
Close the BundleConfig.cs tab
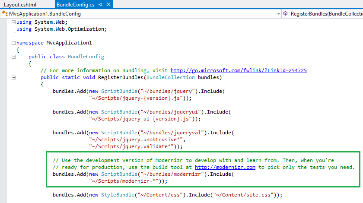point(108,4)
